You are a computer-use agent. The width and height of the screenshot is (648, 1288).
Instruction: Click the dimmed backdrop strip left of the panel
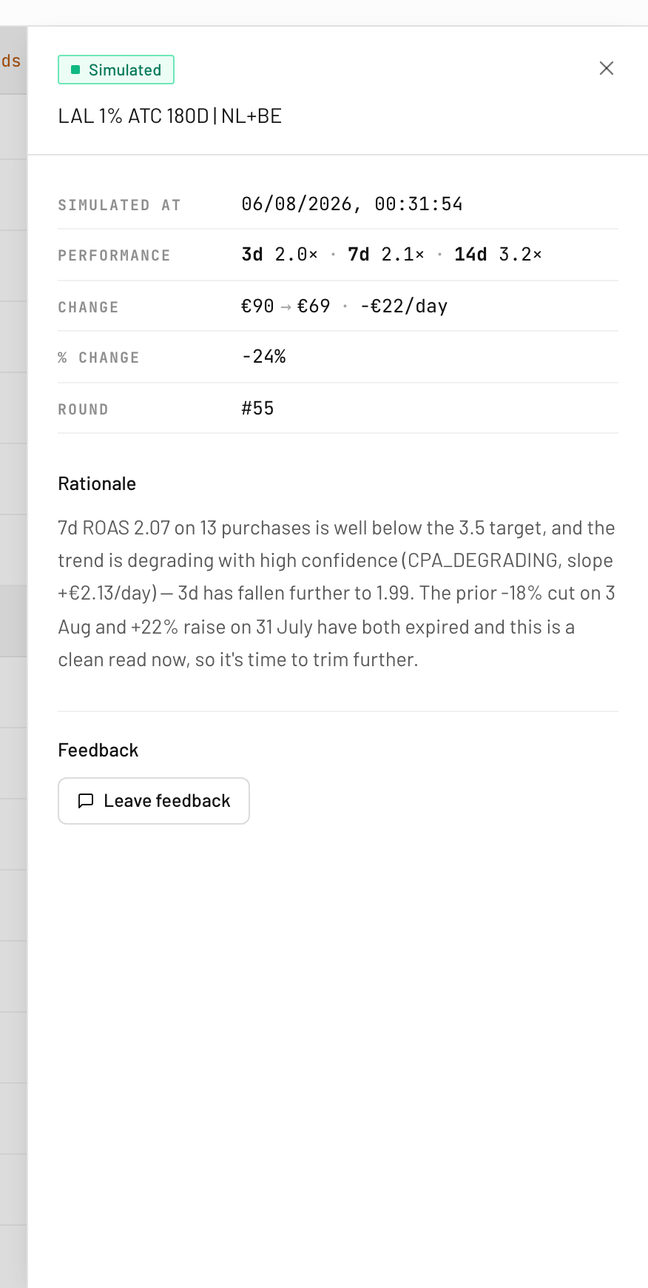pyautogui.click(x=13, y=657)
